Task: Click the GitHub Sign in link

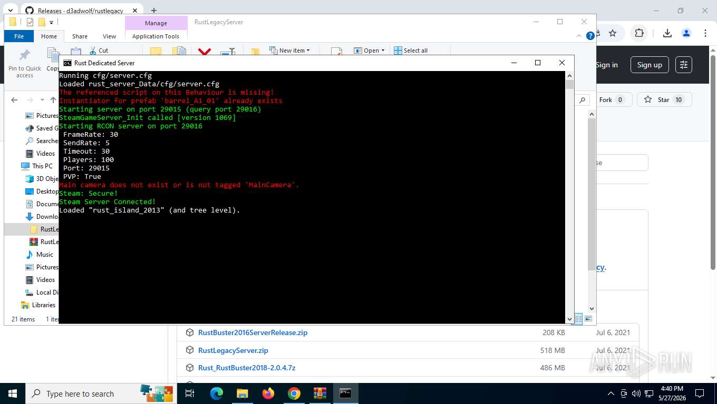Action: click(x=607, y=65)
